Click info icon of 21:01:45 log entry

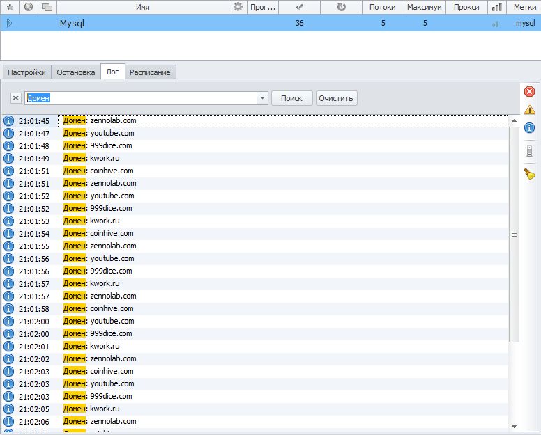[8, 121]
